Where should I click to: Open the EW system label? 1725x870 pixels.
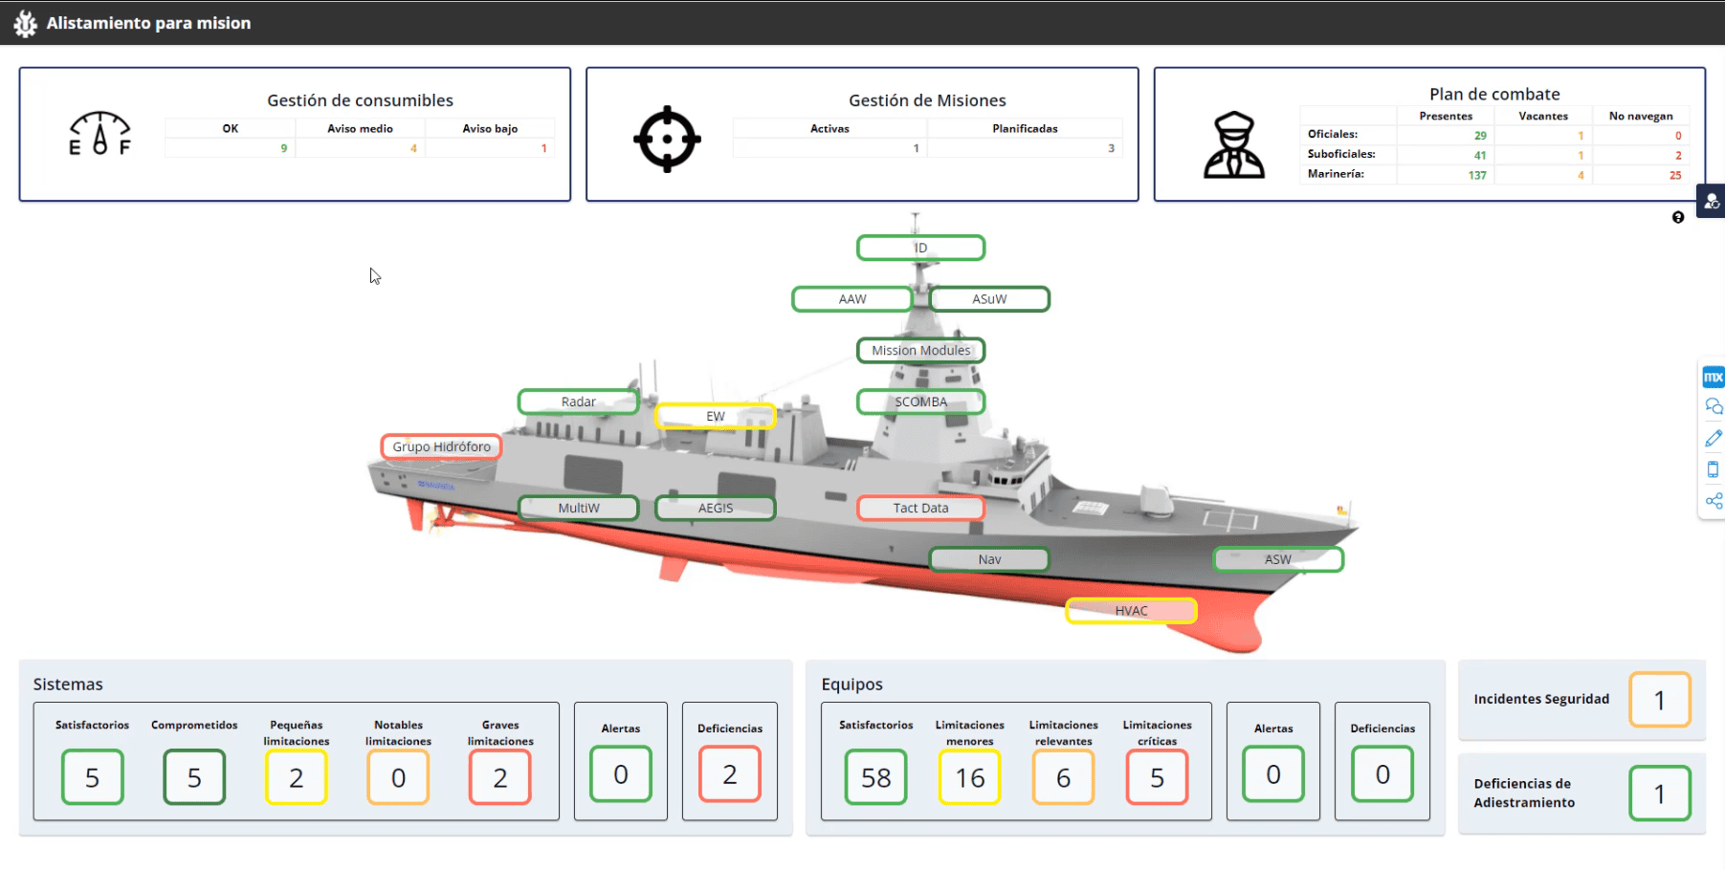pyautogui.click(x=715, y=416)
